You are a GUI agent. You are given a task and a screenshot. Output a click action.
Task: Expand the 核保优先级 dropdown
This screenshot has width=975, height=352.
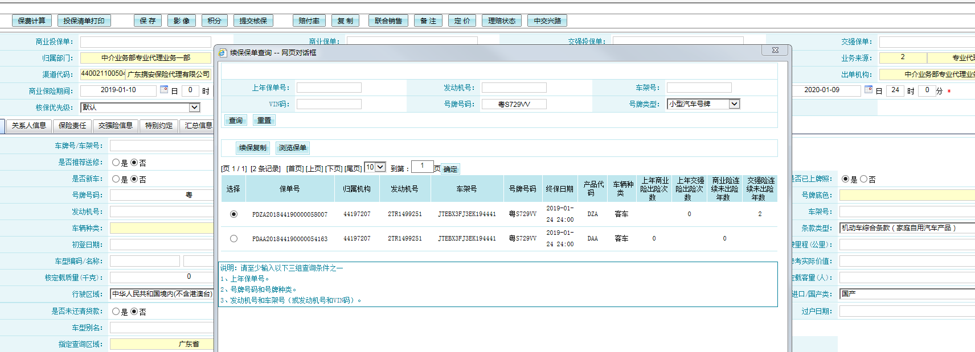pyautogui.click(x=194, y=107)
